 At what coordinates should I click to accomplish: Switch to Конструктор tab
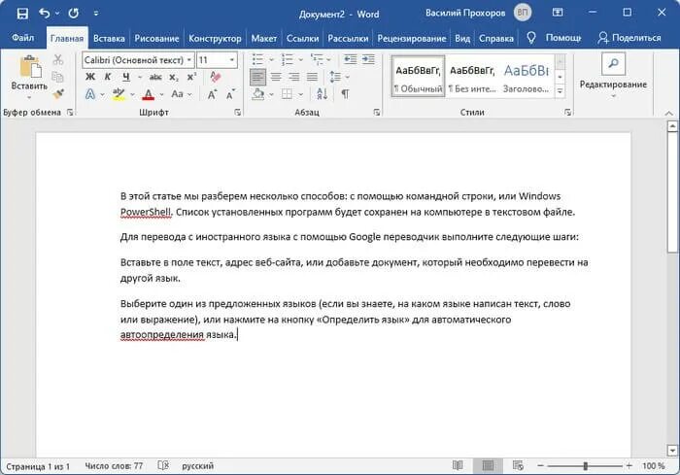pos(215,38)
